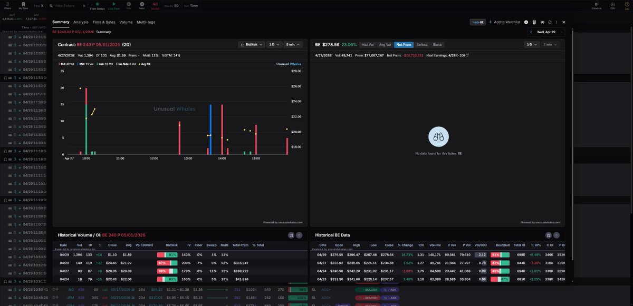Open the BE chart 1 D range dropdown

[531, 45]
